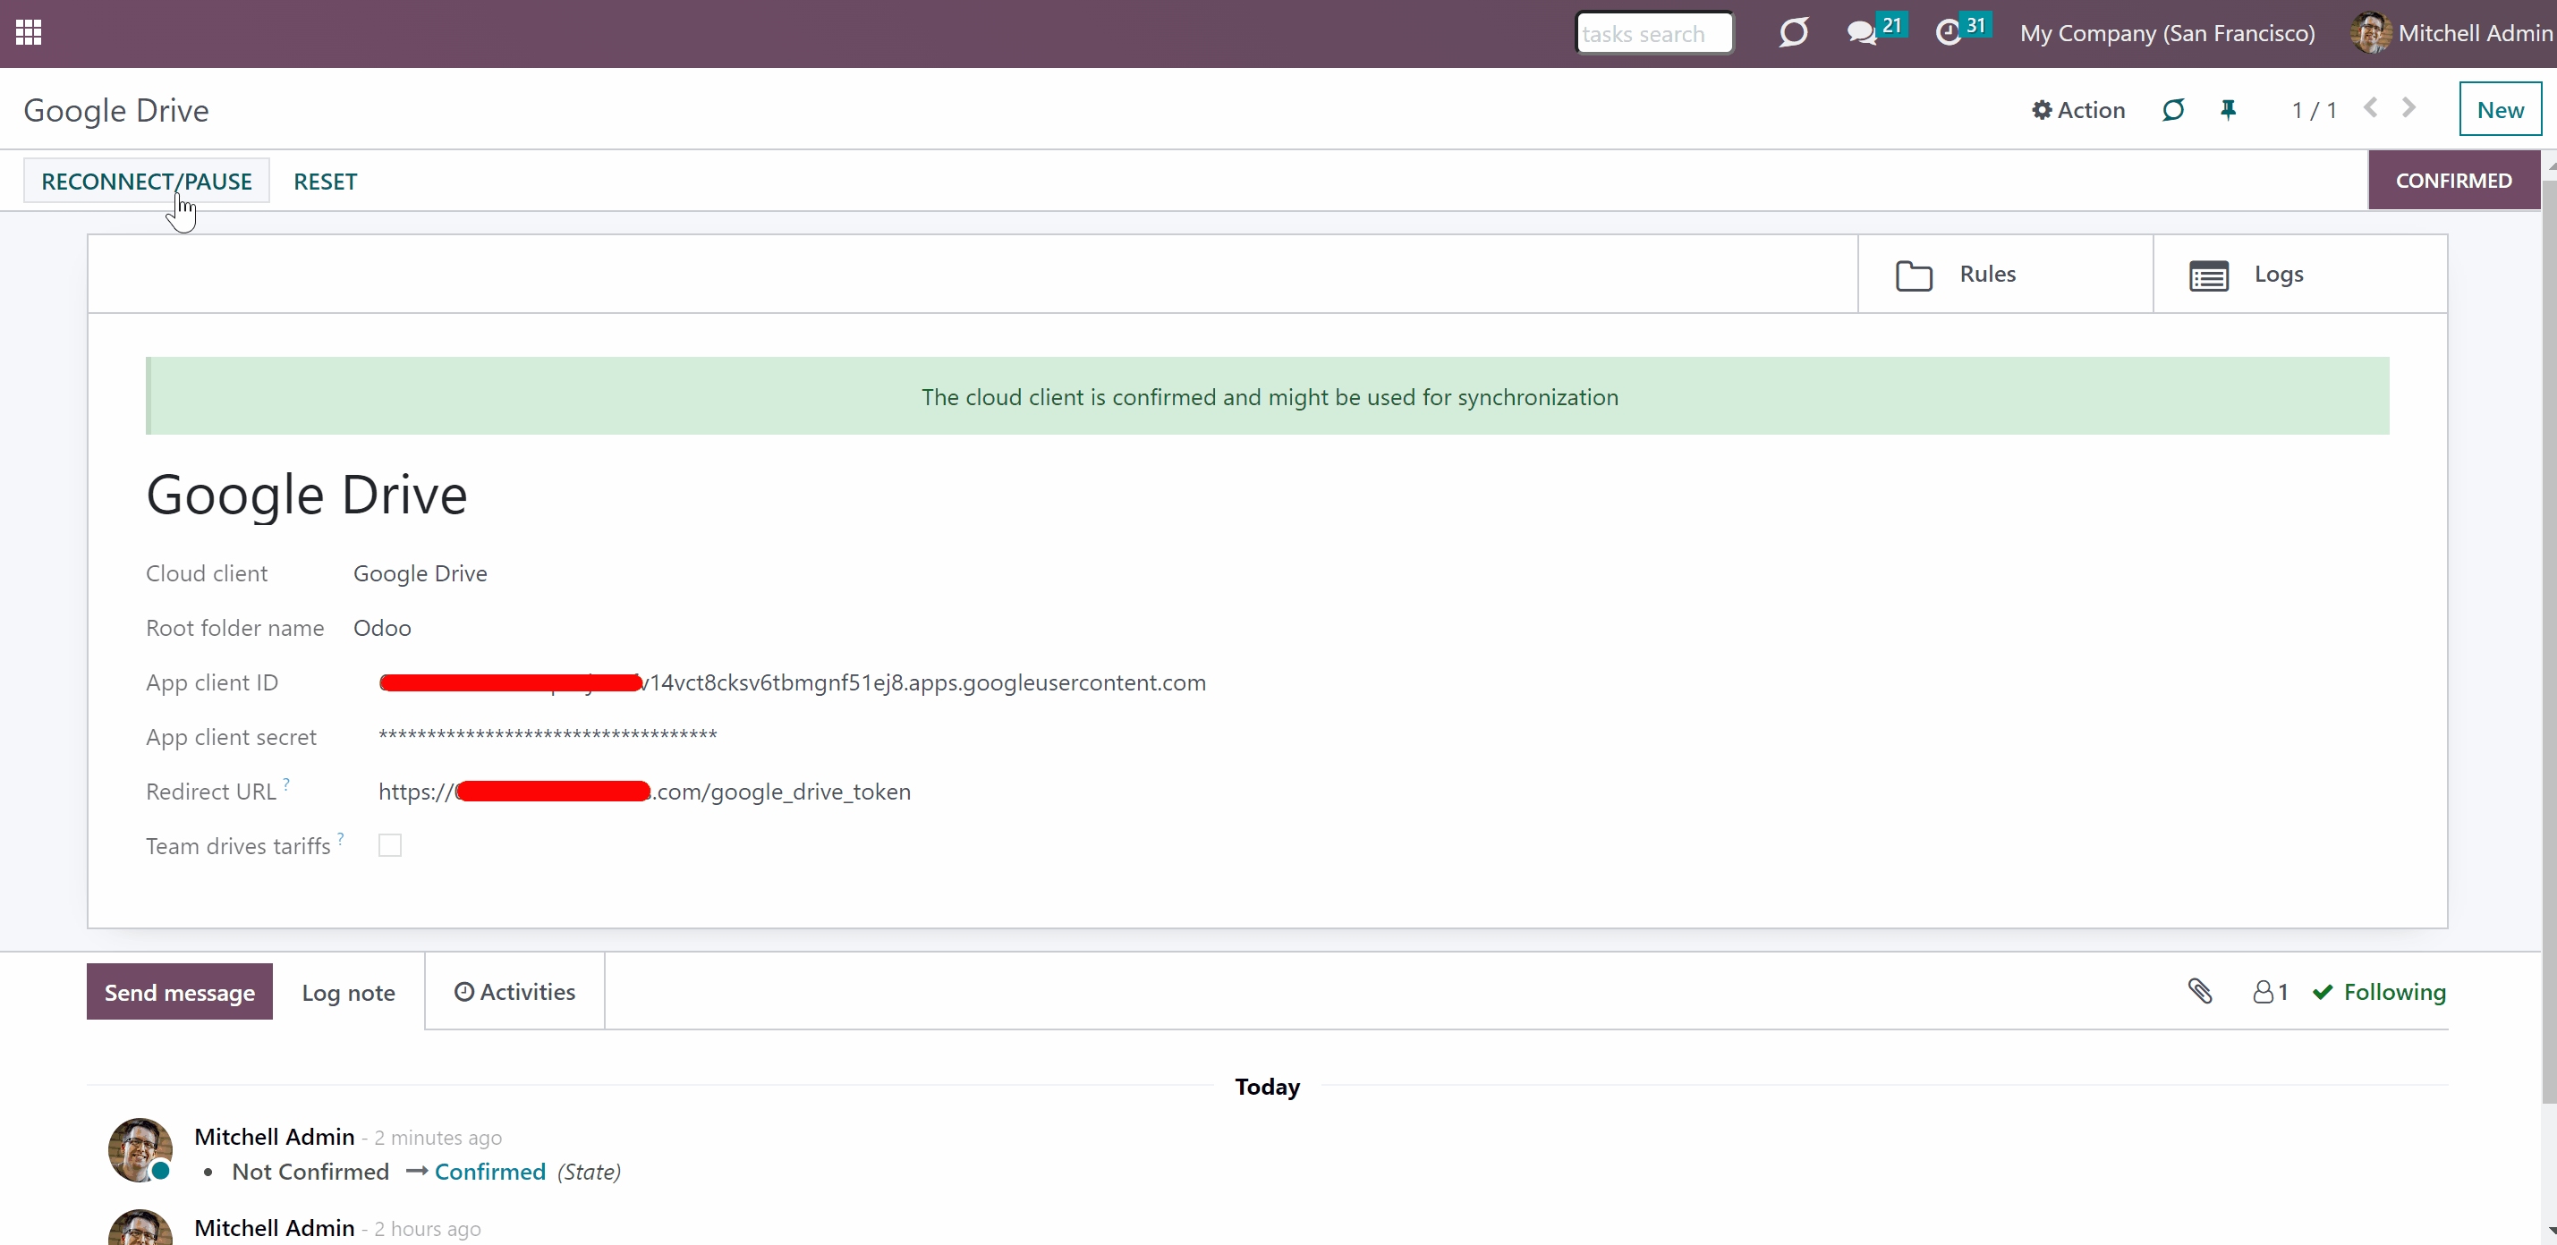The height and width of the screenshot is (1245, 2557).
Task: Click the Following button
Action: 2378,991
